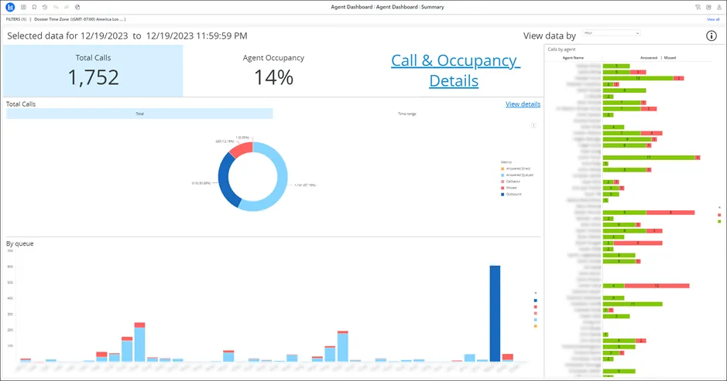The height and width of the screenshot is (381, 727).
Task: Switch to the Time range tab
Action: click(x=406, y=114)
